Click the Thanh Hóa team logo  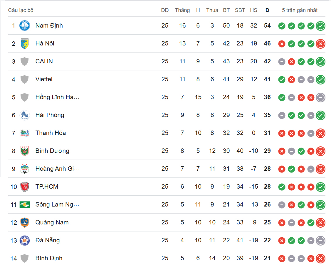pyautogui.click(x=25, y=133)
